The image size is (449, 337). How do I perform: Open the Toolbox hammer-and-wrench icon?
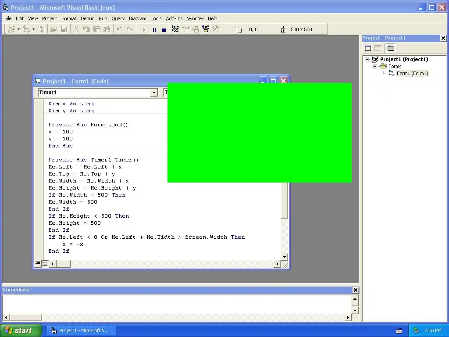216,29
